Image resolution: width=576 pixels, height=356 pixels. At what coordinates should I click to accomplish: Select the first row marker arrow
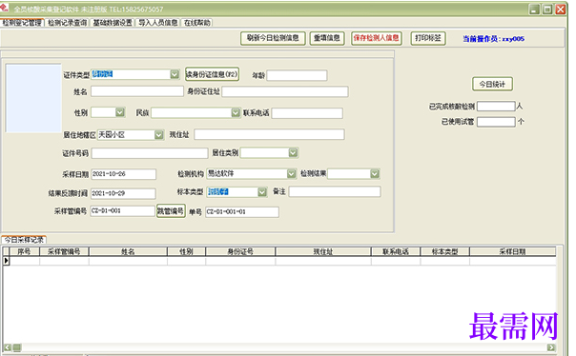7,261
